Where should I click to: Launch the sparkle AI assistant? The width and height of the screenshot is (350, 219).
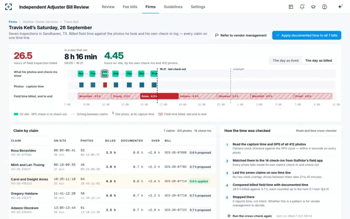tap(340, 7)
